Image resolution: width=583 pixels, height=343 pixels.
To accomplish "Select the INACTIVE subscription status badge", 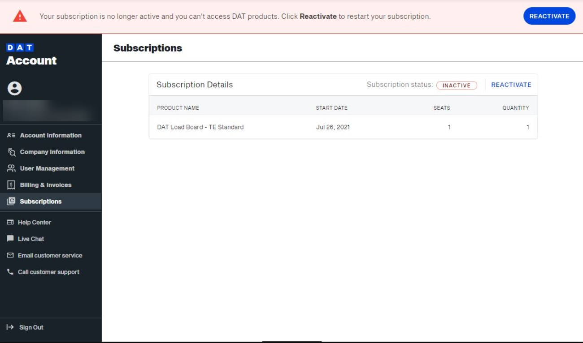I will coord(456,84).
